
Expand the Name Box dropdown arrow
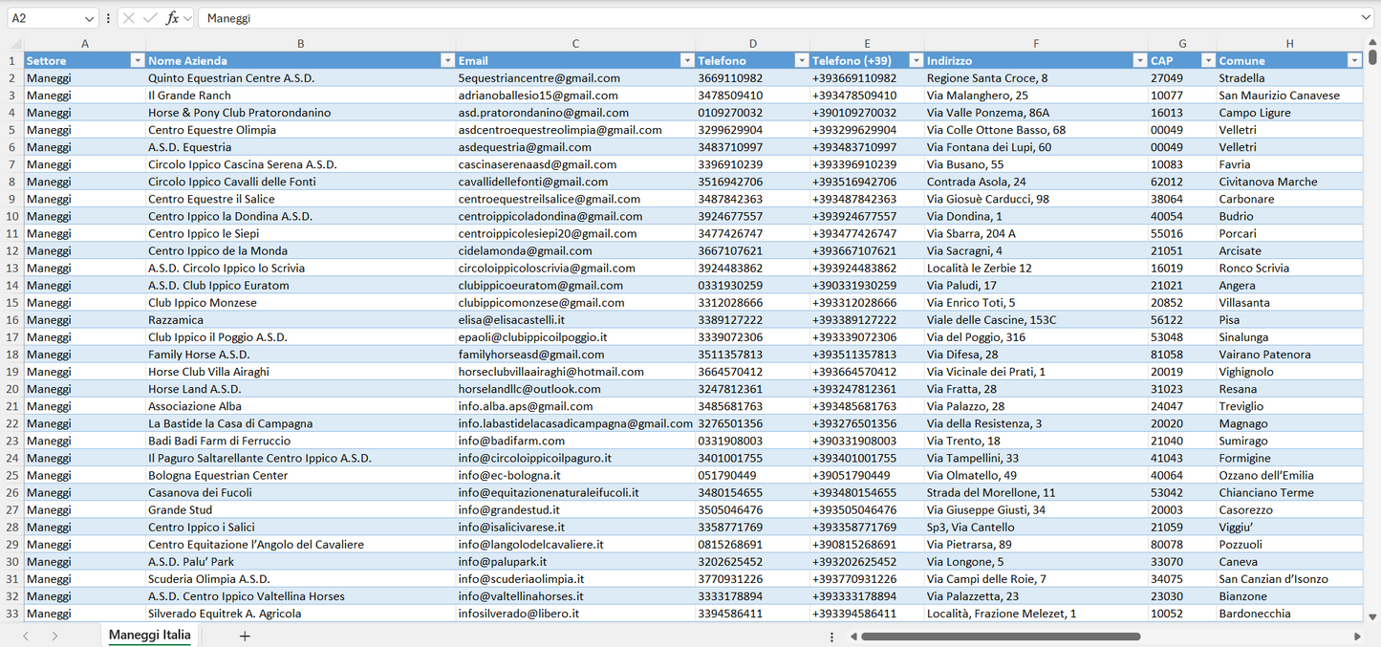coord(89,18)
